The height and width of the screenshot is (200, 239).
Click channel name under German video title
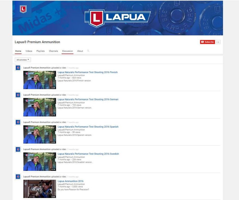pyautogui.click(x=71, y=103)
